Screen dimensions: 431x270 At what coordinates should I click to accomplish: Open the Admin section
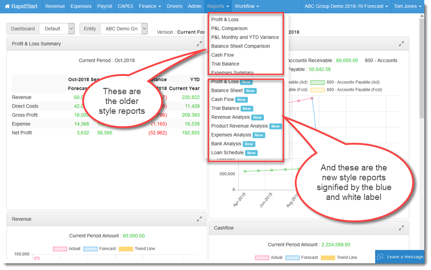pos(195,6)
